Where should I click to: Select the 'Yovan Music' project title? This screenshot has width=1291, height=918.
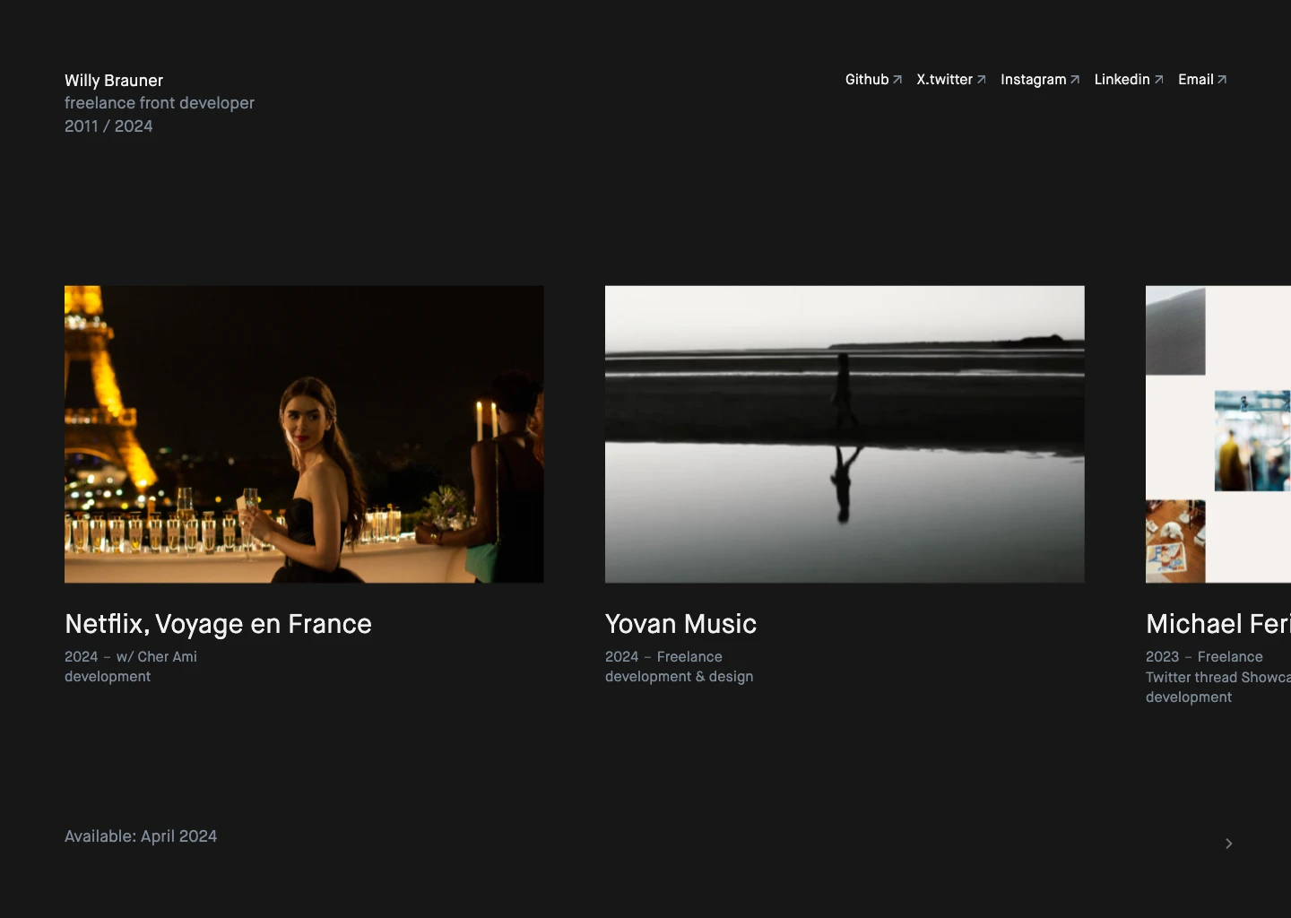tap(680, 624)
